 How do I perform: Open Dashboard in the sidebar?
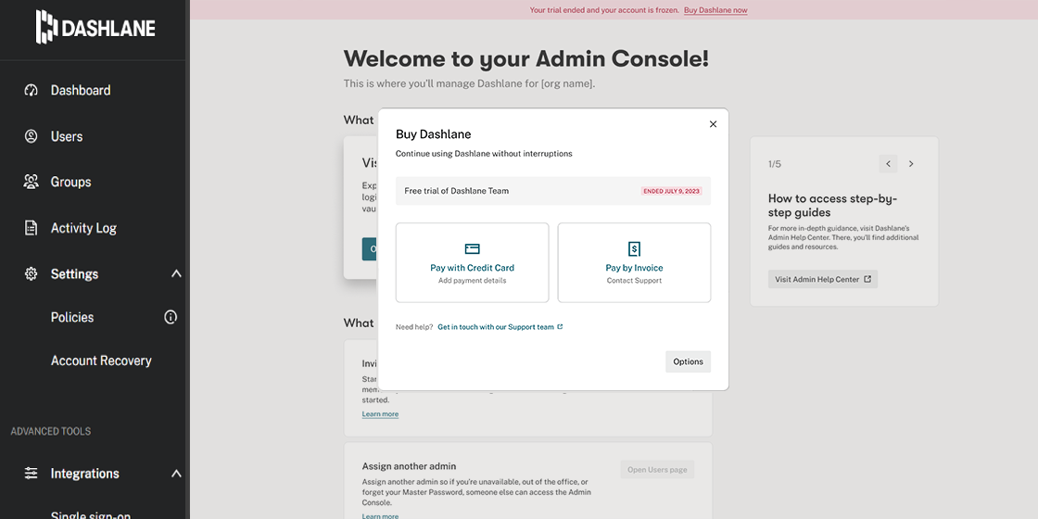81,90
